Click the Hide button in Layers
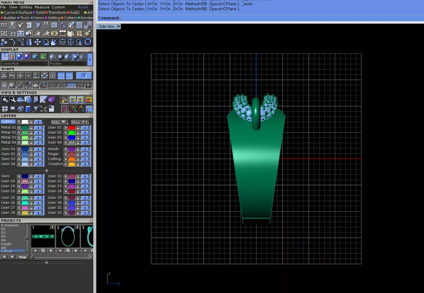The width and height of the screenshot is (424, 293). point(59,122)
